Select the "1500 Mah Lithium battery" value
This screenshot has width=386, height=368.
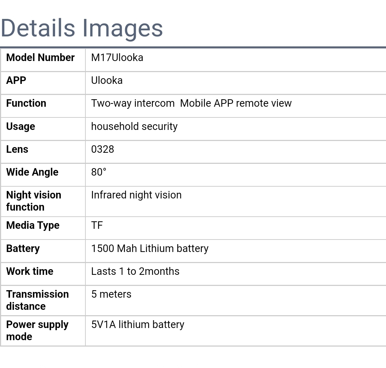150,248
